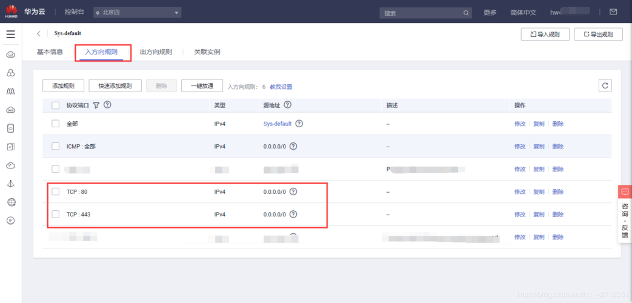Refresh the inbound rules list
The width and height of the screenshot is (632, 303).
click(605, 85)
